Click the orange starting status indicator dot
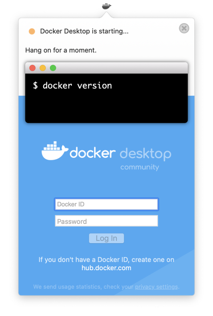 pos(32,31)
